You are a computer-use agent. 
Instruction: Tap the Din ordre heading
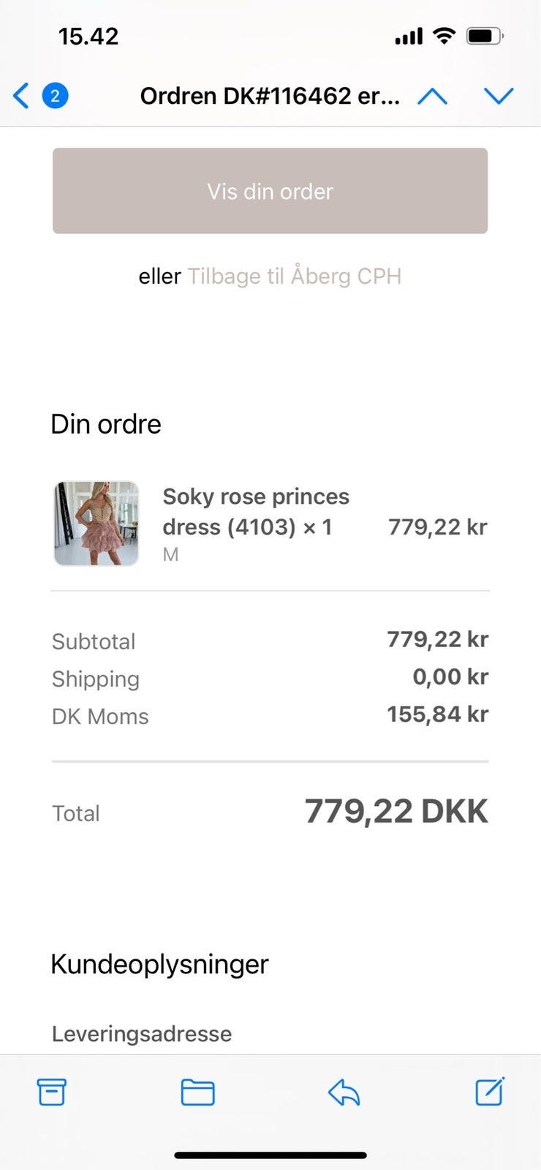pyautogui.click(x=106, y=424)
